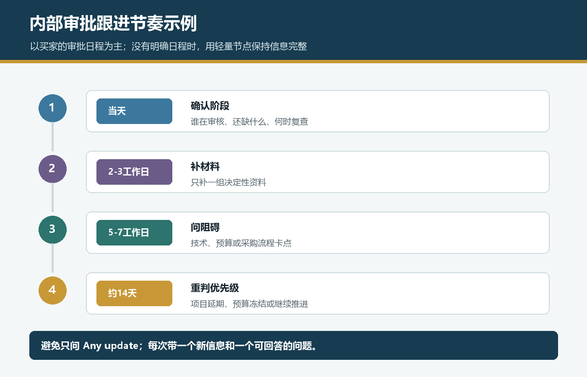This screenshot has height=377, width=587.
Task: Select the 5-7工作日 time label
Action: (134, 232)
